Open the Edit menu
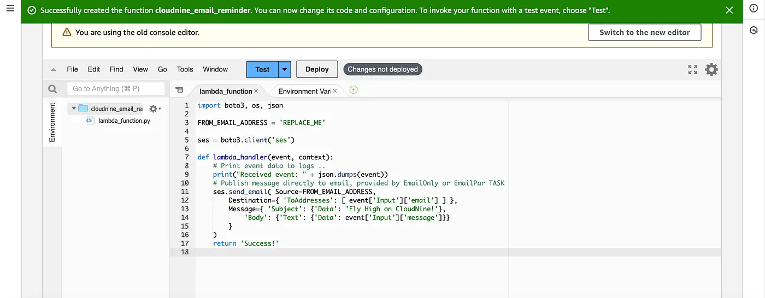This screenshot has height=298, width=765. tap(94, 69)
